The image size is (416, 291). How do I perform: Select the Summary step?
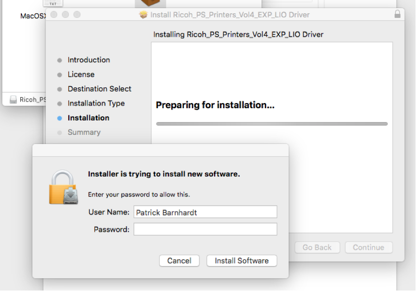point(84,132)
